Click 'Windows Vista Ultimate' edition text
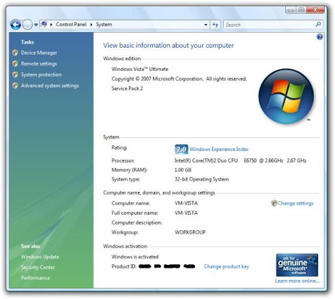Screen dimensions: 335x299 (140, 69)
